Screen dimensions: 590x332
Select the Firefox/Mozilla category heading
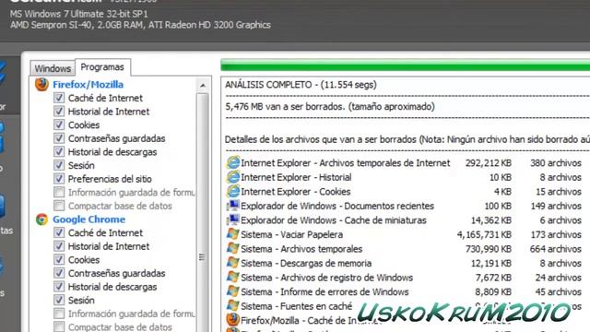coord(88,84)
